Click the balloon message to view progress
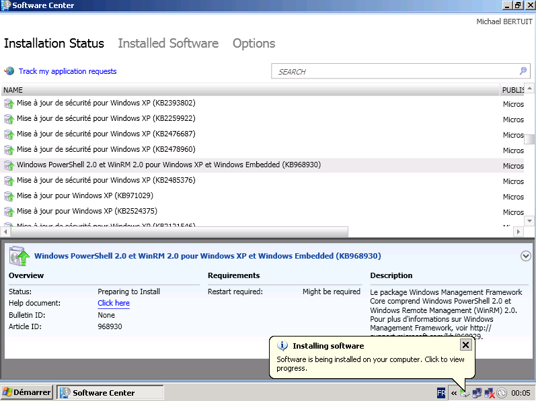Screen dimensions: 536x401 click(370, 364)
